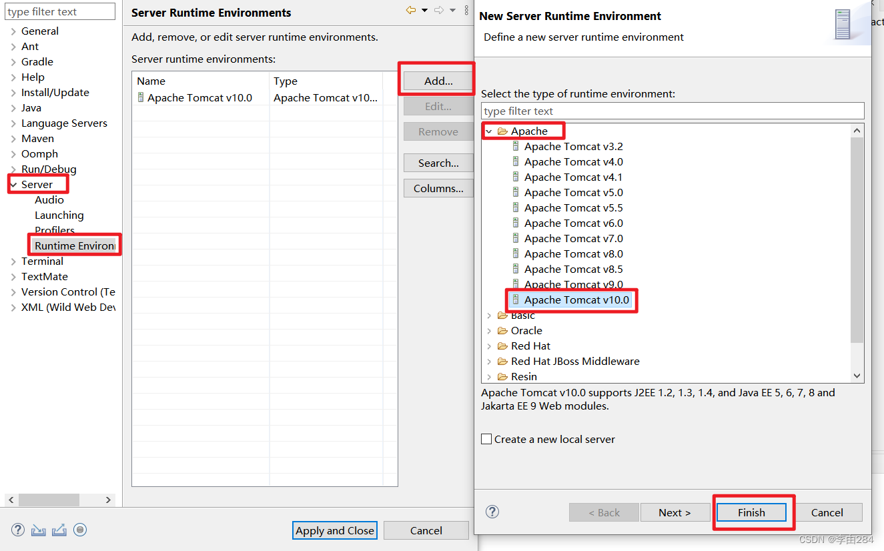Open the Runtime Environments preference page

coord(75,245)
